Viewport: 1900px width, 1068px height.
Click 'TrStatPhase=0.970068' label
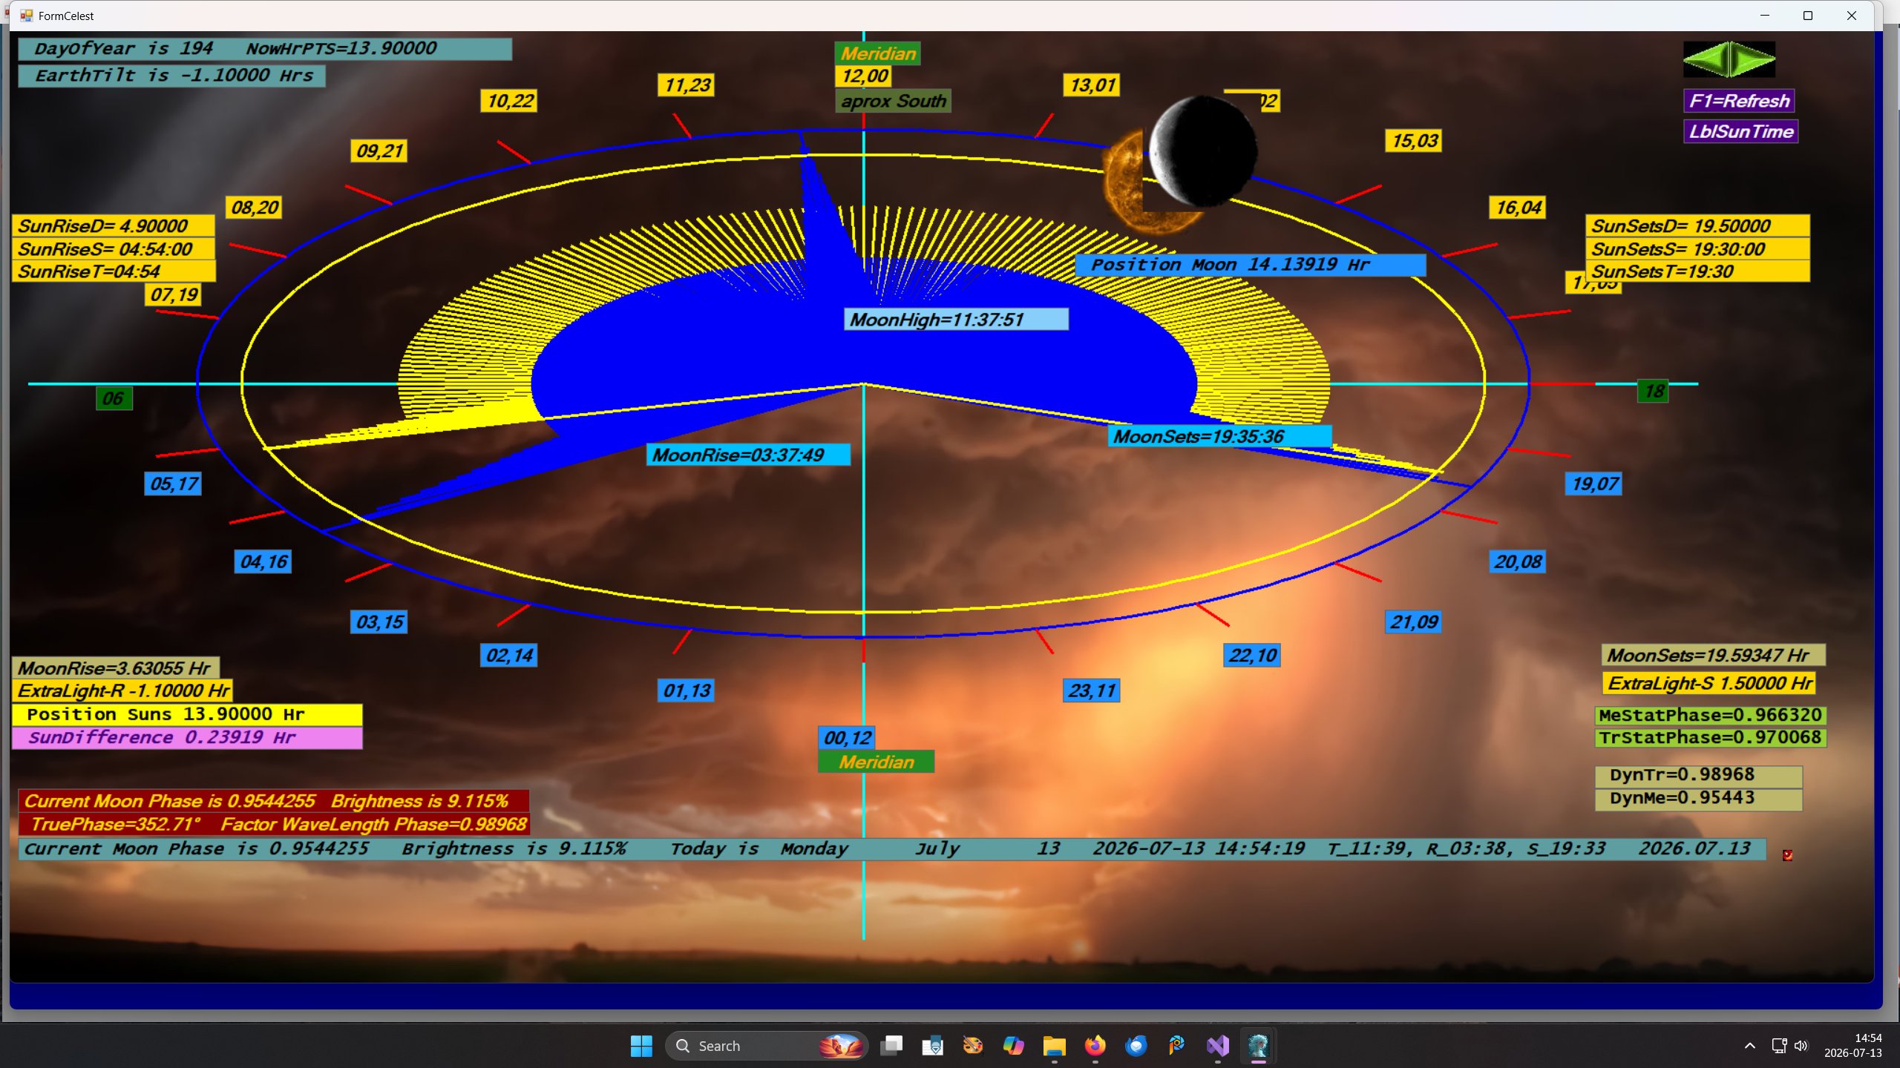[1710, 737]
